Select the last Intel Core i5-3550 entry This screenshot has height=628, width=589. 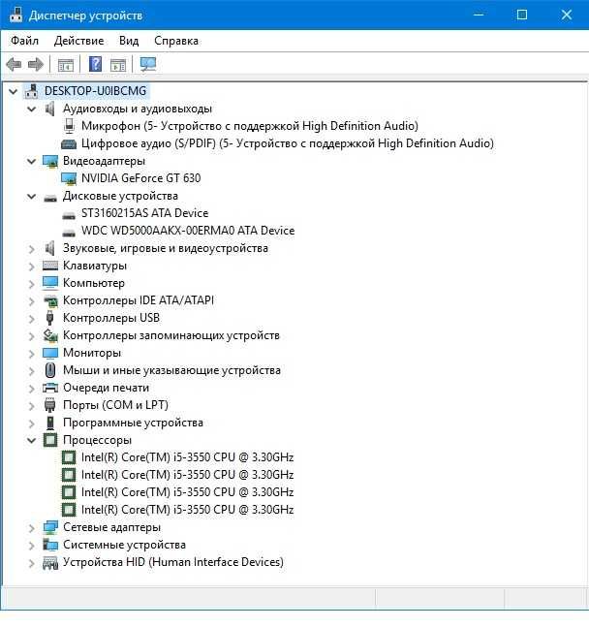[187, 510]
